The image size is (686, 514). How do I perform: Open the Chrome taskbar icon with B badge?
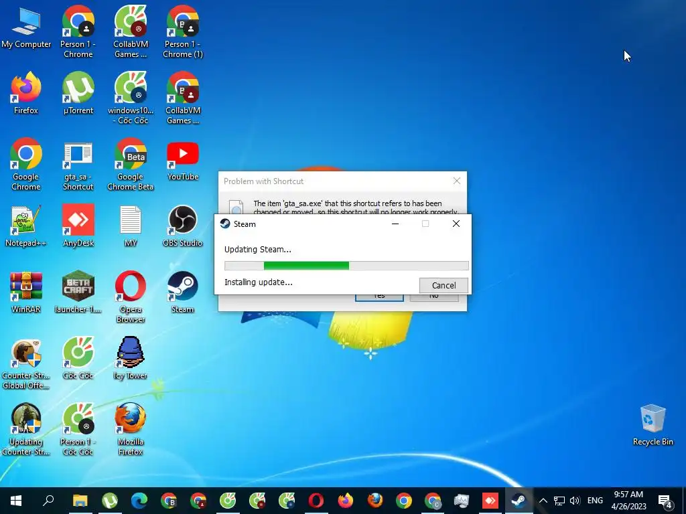[x=169, y=501]
